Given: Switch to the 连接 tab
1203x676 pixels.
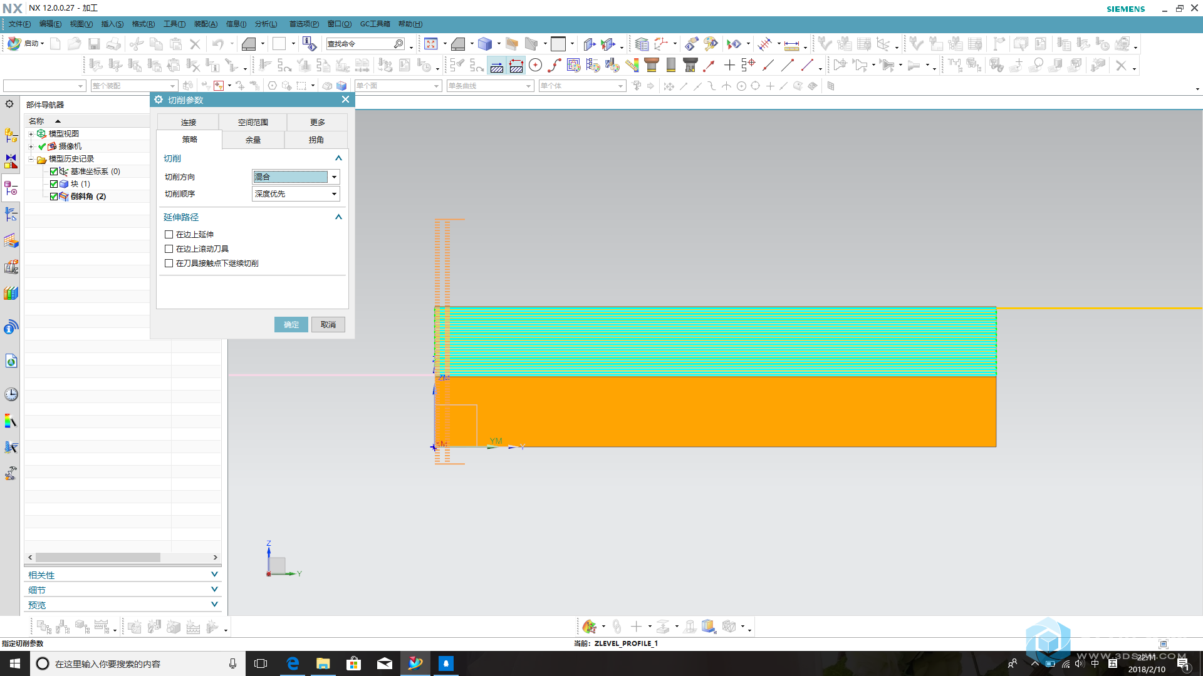Looking at the screenshot, I should click(188, 122).
